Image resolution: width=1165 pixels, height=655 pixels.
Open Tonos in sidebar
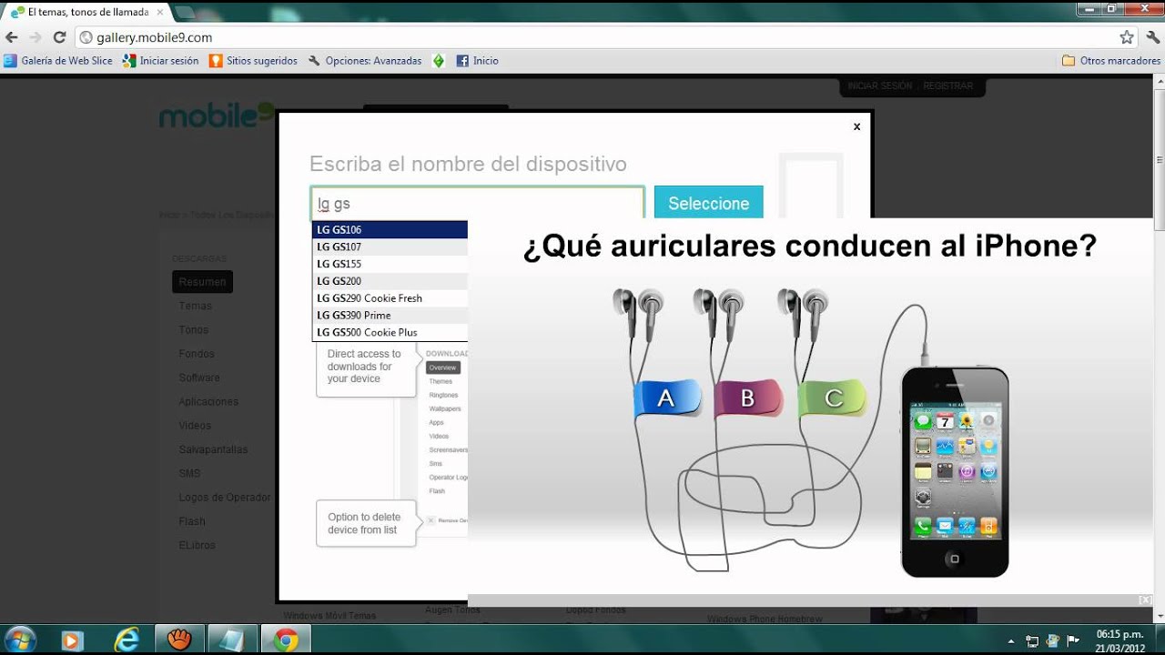tap(194, 329)
